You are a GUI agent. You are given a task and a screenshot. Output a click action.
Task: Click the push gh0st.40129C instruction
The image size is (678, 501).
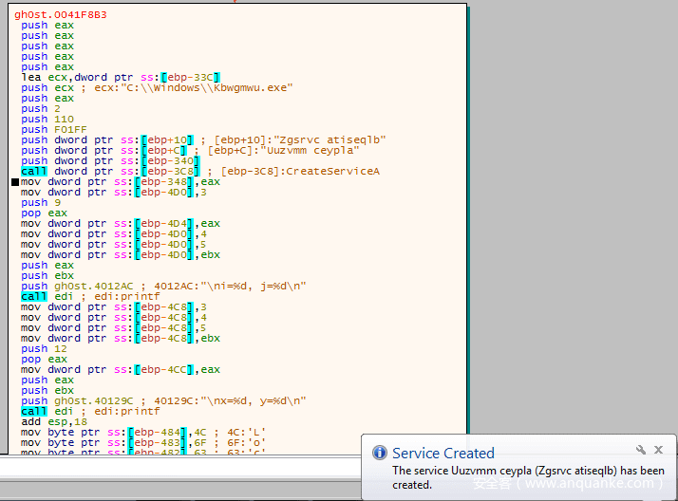(x=176, y=401)
